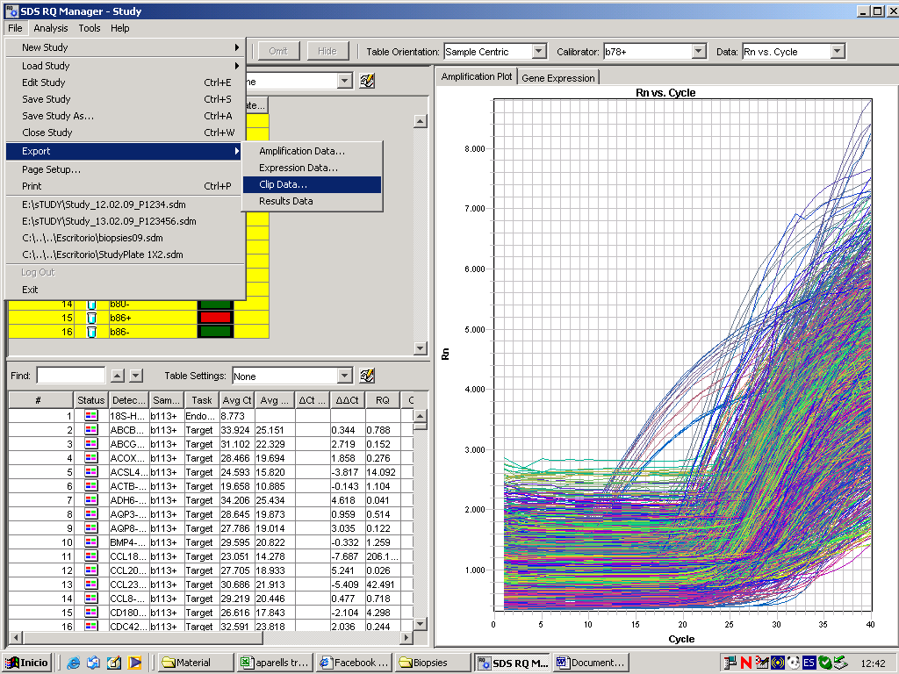Click find previous up arrow button
Viewport: 899px width, 674px height.
pos(119,376)
